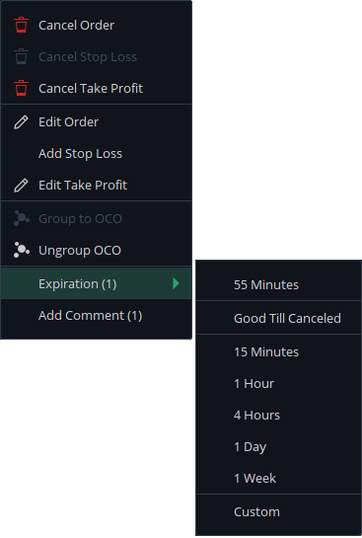Select 55 Minutes expiration
The width and height of the screenshot is (362, 538).
pos(278,284)
